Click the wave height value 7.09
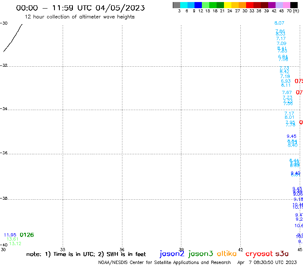Image resolution: width=303 pixels, height=266 pixels. [x=281, y=43]
